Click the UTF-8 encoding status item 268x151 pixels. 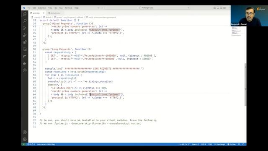click(x=204, y=144)
